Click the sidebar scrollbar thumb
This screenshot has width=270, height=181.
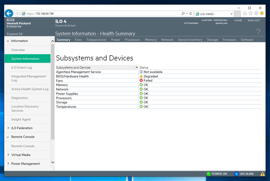coord(53,92)
